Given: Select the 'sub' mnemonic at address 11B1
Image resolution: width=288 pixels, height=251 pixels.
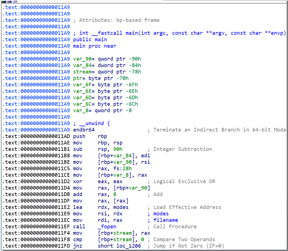Looking at the screenshot, I should pos(78,149).
